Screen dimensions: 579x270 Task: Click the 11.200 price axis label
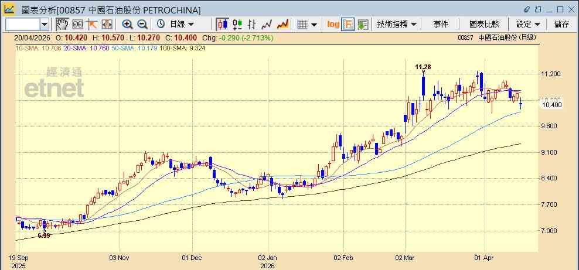click(x=551, y=74)
